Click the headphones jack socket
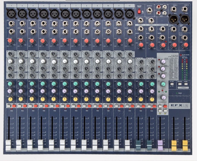The image size is (197, 161). pos(184,38)
